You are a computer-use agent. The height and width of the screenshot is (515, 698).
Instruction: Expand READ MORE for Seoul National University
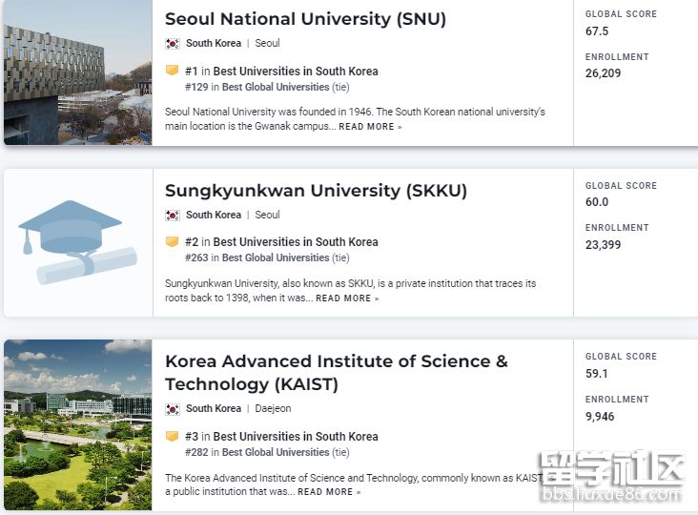pyautogui.click(x=370, y=127)
